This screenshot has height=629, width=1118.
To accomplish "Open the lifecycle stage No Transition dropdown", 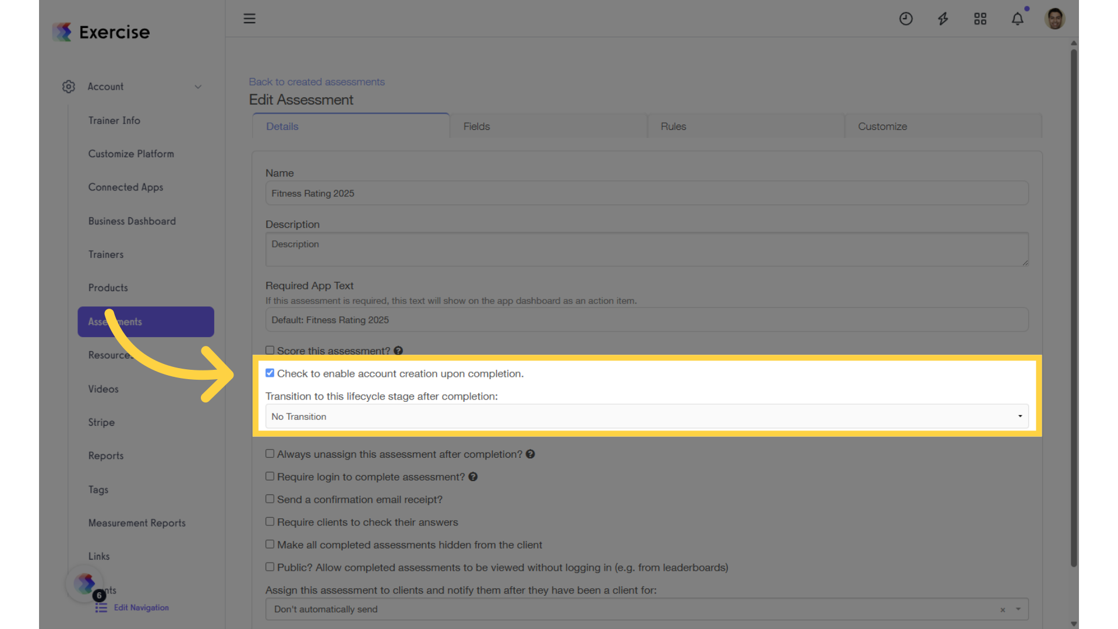I will tap(647, 416).
